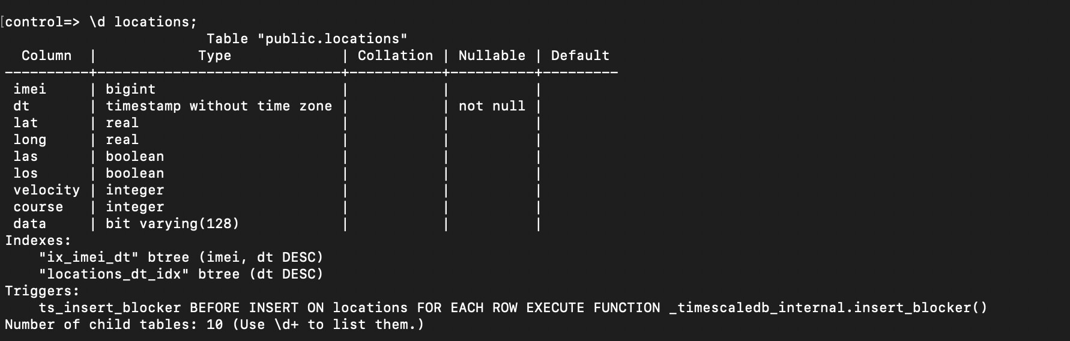This screenshot has width=1070, height=341.
Task: Click the 'timestamp without time zone' type
Action: pos(219,106)
